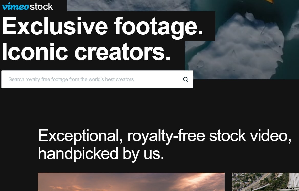Click the 'handpicked by us.' text line
The width and height of the screenshot is (299, 191).
(101, 154)
